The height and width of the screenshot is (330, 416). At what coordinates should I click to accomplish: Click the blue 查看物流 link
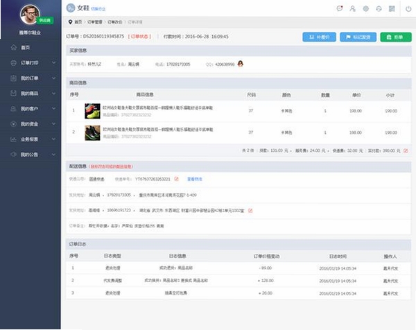pos(195,179)
